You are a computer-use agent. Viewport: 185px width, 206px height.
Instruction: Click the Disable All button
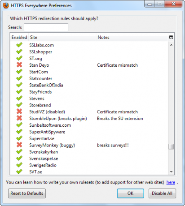pos(162,193)
